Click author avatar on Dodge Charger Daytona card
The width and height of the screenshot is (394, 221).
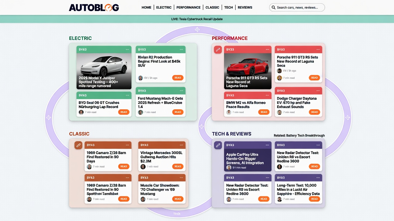point(279,112)
